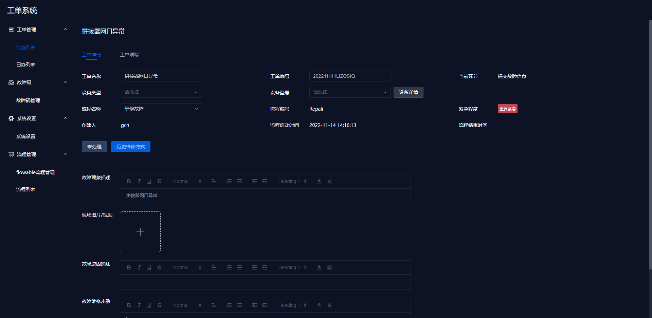Click the 工单名称 input field
The width and height of the screenshot is (652, 318).
point(162,76)
